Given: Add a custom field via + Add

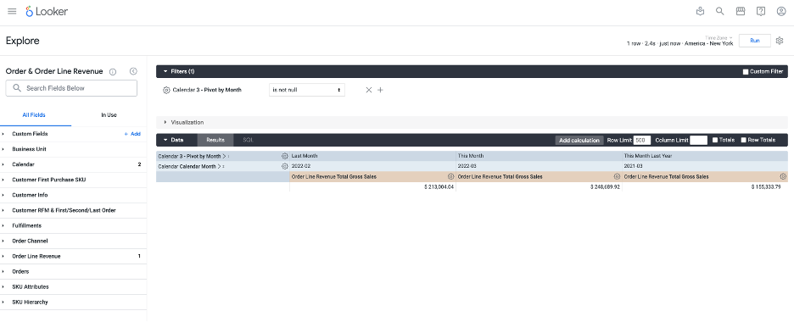Looking at the screenshot, I should point(132,134).
